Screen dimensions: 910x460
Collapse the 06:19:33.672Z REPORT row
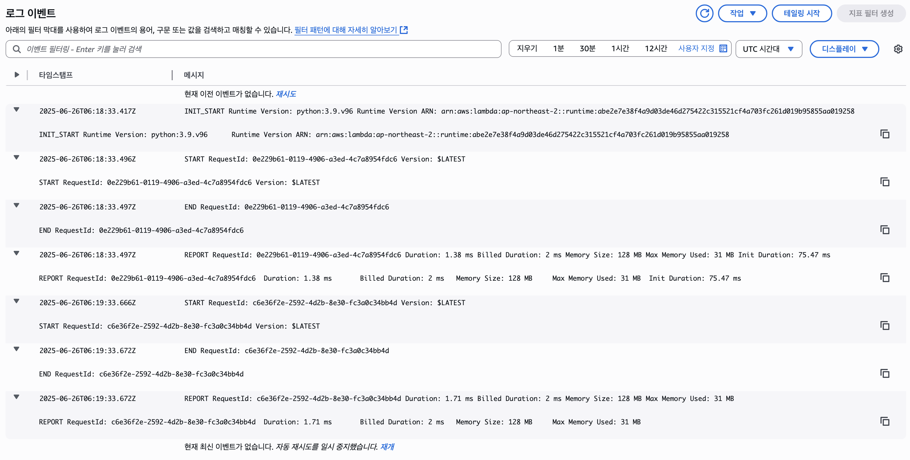pos(16,397)
